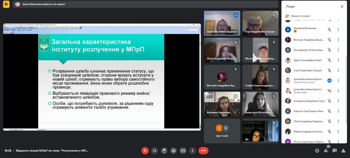Click the 'Ще 9 осіб' tile

tap(222, 131)
